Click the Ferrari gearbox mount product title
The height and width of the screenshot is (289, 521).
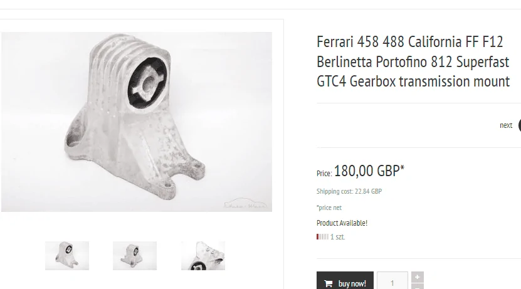413,61
